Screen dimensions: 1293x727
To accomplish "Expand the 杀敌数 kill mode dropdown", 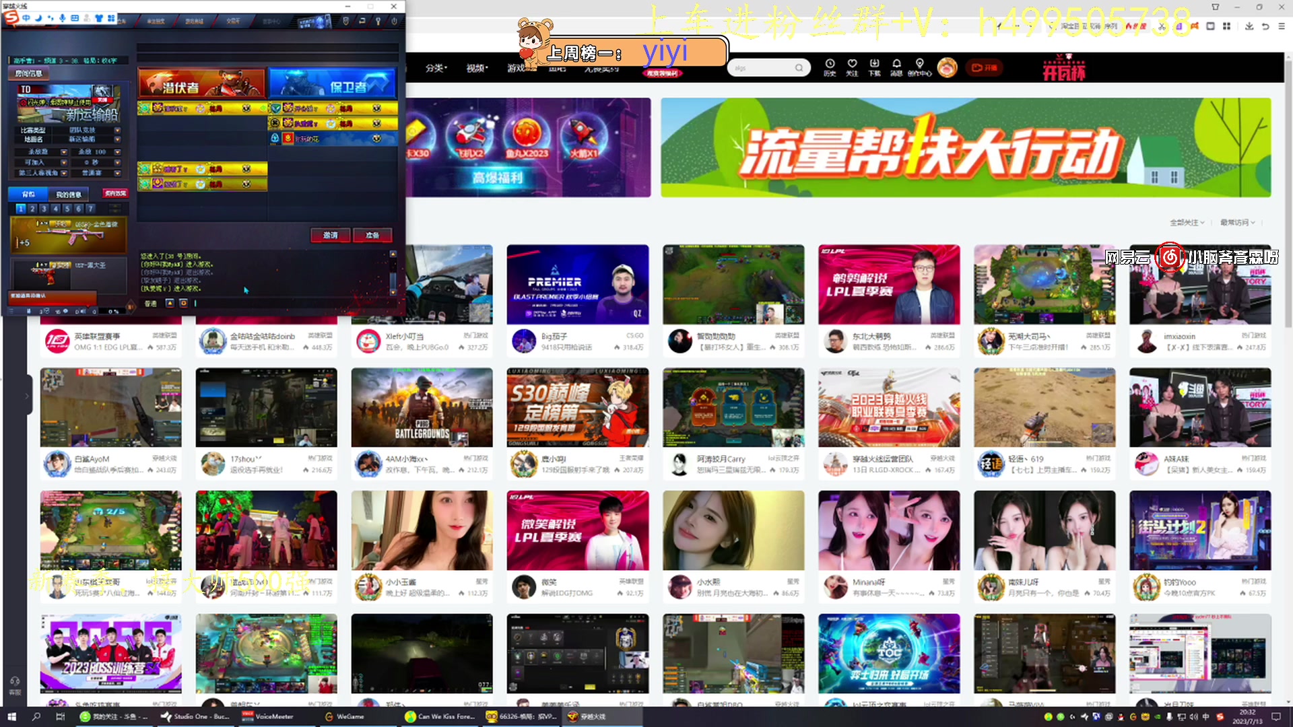I will (64, 152).
